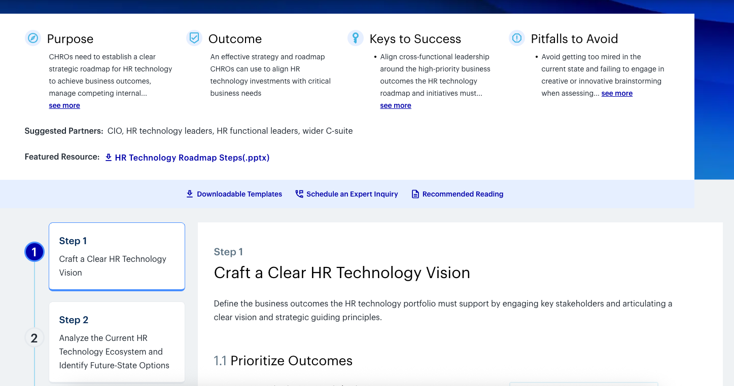The height and width of the screenshot is (386, 734).
Task: Click the Downloadable Templates download icon
Action: pos(190,194)
